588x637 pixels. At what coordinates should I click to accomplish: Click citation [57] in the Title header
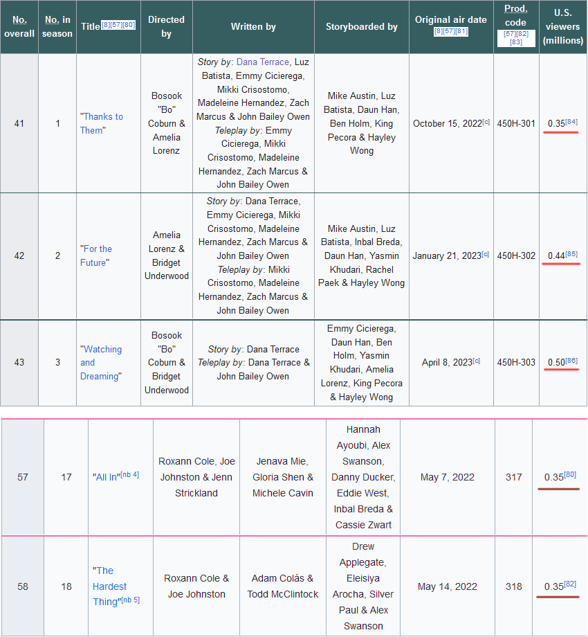tap(116, 24)
